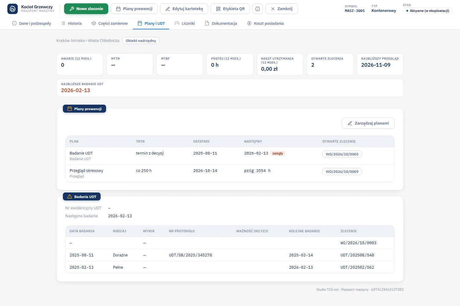Open work order WO/2026/10/0003 chip in plans table
The height and width of the screenshot is (306, 460).
(x=342, y=154)
